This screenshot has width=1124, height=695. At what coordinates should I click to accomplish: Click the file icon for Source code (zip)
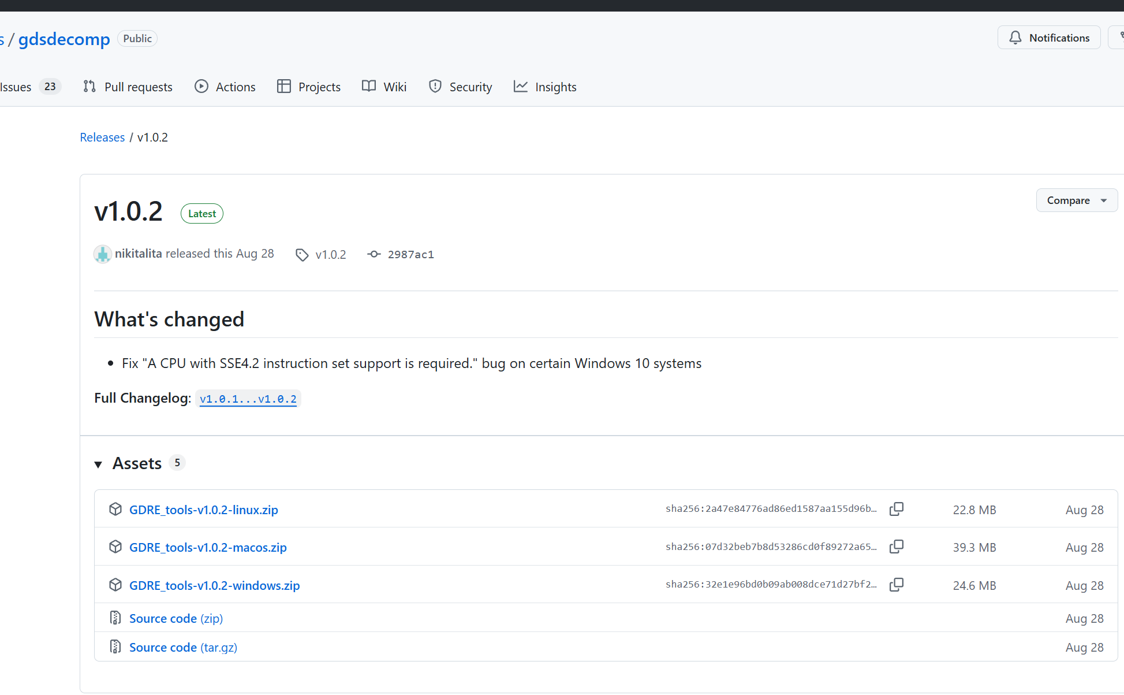pos(115,618)
